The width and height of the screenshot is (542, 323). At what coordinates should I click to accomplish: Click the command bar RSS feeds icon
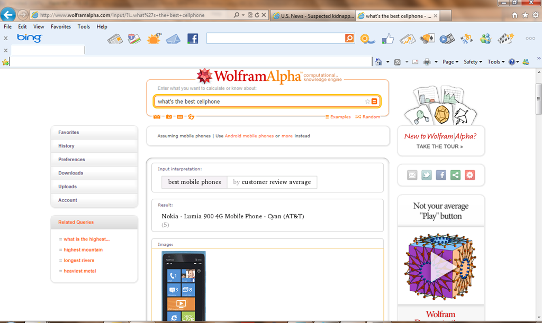[x=398, y=62]
